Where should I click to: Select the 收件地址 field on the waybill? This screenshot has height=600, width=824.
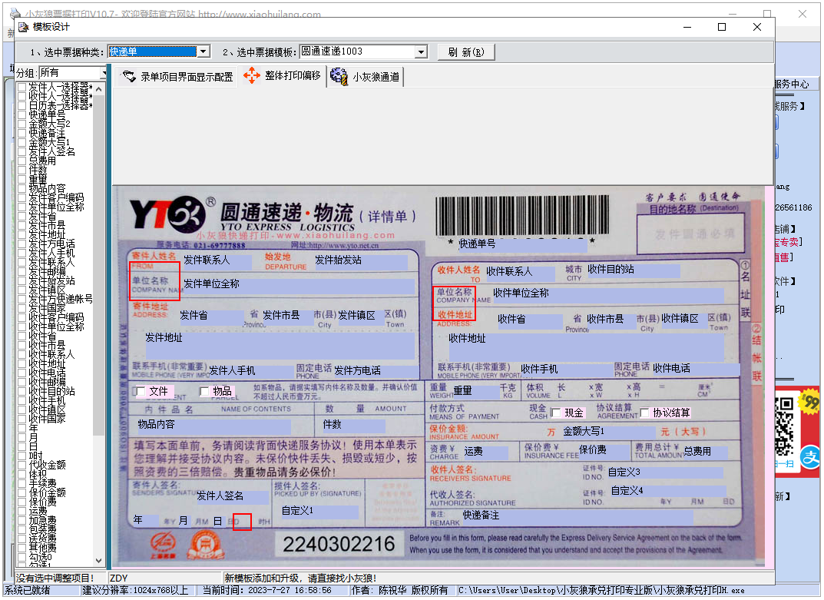586,346
